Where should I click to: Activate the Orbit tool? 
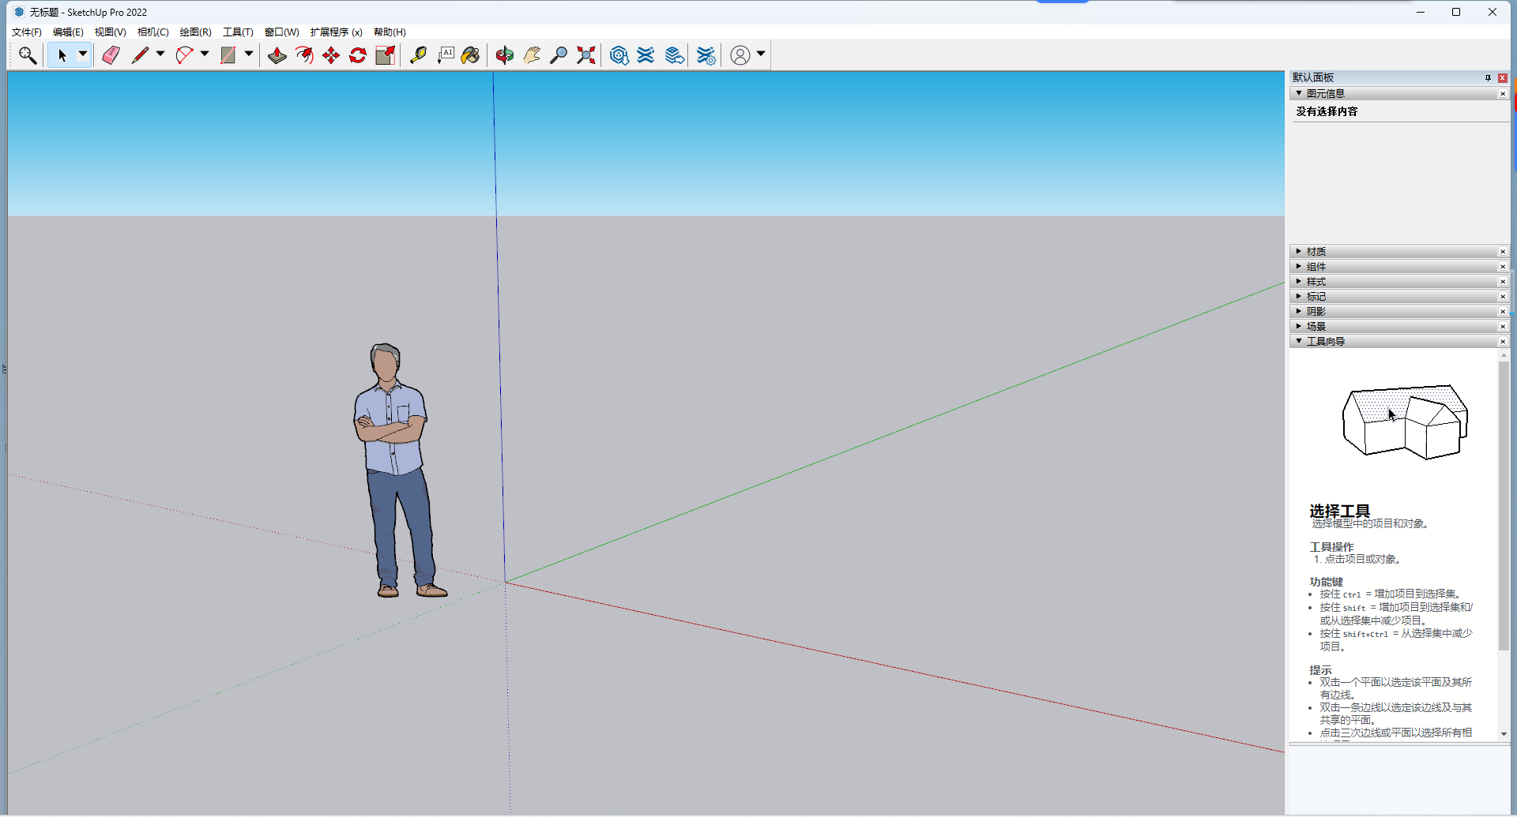tap(504, 55)
